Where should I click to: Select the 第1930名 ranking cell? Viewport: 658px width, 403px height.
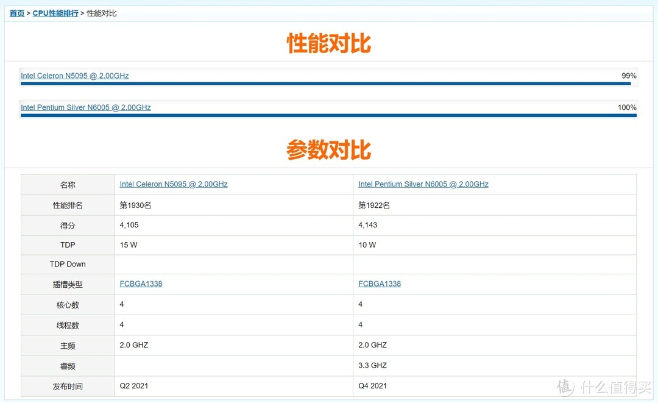(135, 205)
